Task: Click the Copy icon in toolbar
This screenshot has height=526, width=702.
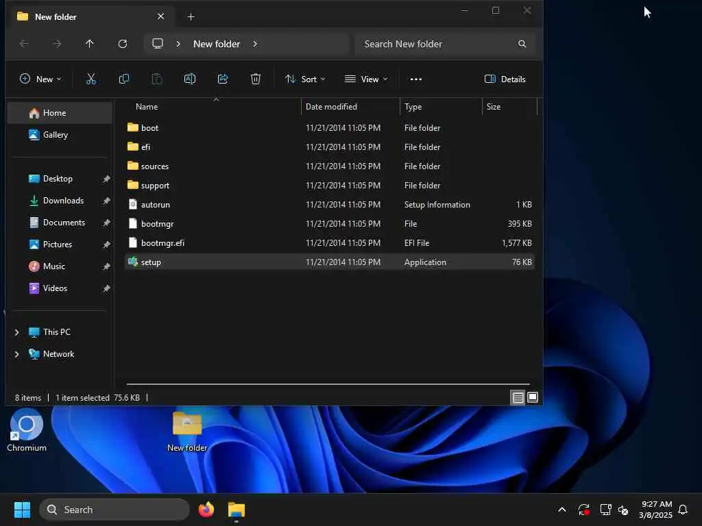Action: point(124,79)
